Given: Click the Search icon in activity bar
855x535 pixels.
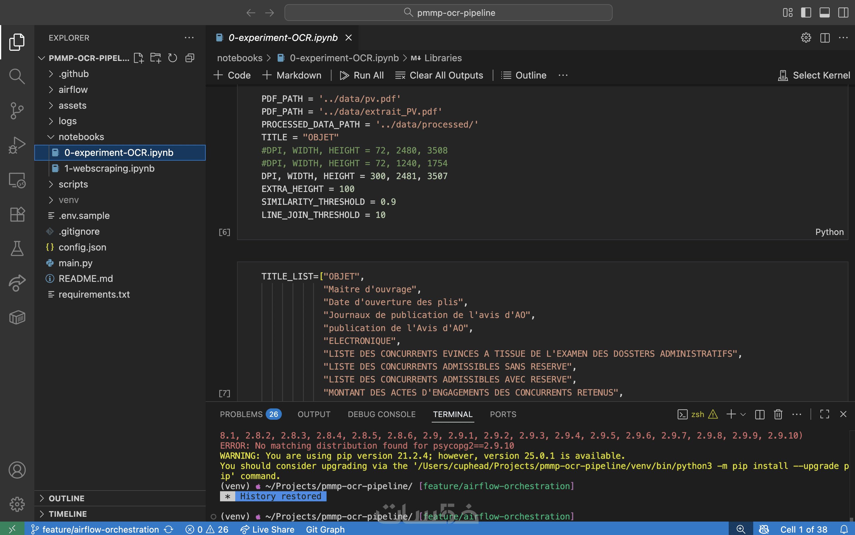Looking at the screenshot, I should (17, 76).
